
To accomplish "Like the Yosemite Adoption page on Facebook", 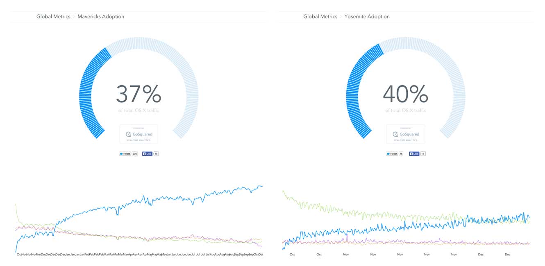I will click(414, 154).
